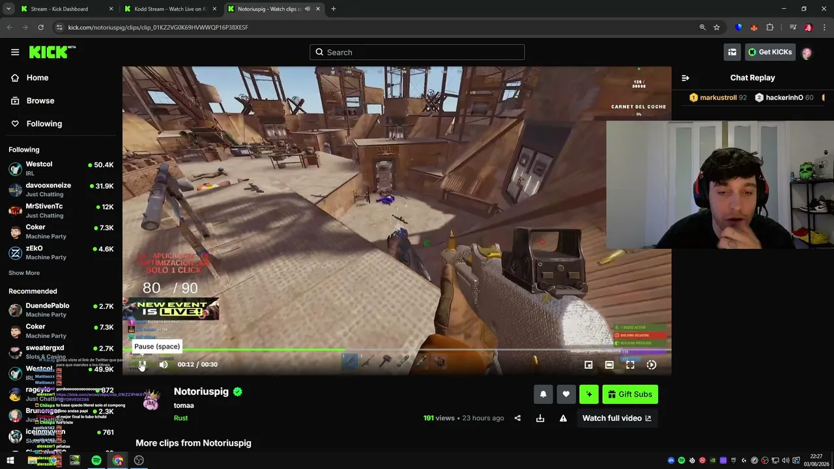Screen dimensions: 834x469
Task: Open the browser tab search dropdown
Action: pos(8,9)
